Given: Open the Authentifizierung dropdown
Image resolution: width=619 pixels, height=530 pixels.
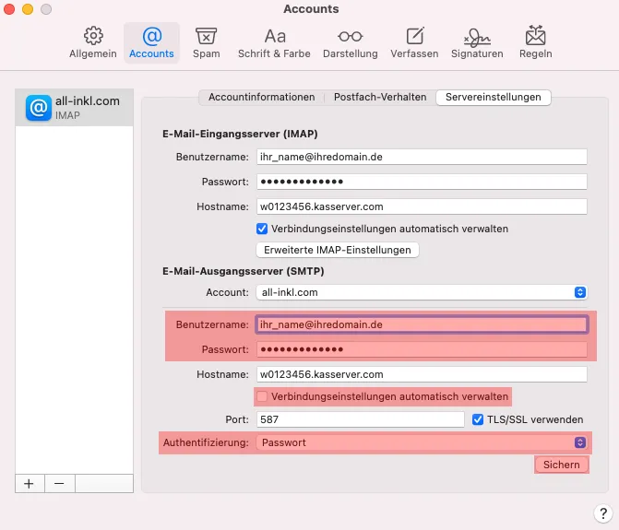Looking at the screenshot, I should point(422,442).
